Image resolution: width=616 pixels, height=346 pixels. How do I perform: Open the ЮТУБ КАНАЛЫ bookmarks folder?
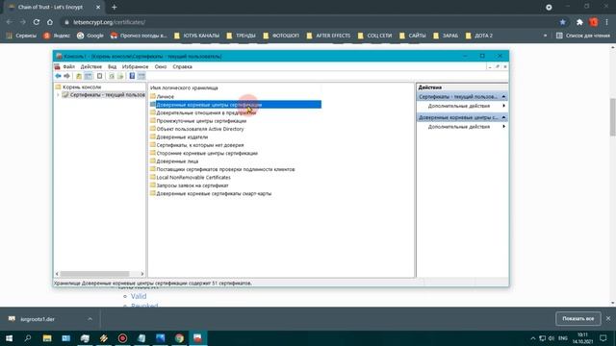coord(196,36)
